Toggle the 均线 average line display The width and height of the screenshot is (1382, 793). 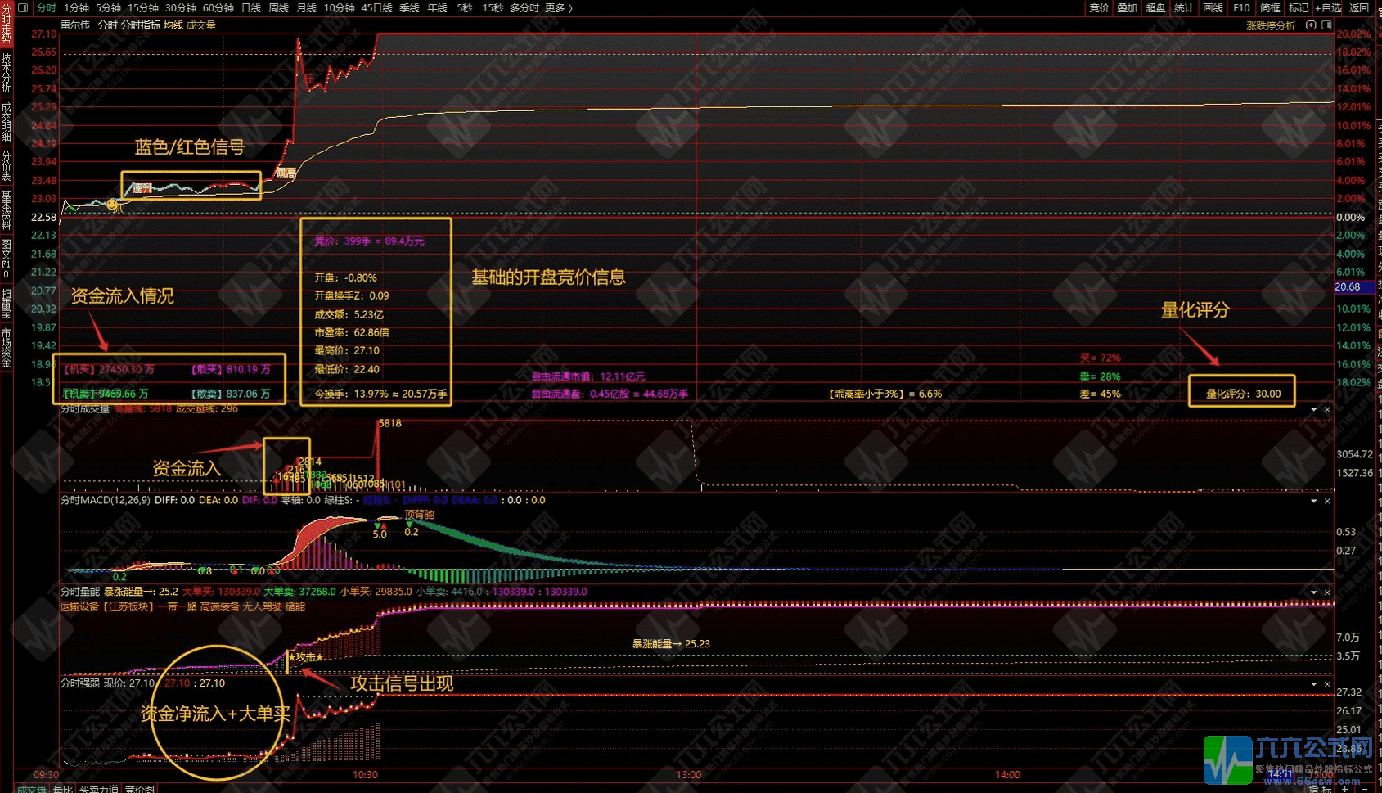click(173, 25)
